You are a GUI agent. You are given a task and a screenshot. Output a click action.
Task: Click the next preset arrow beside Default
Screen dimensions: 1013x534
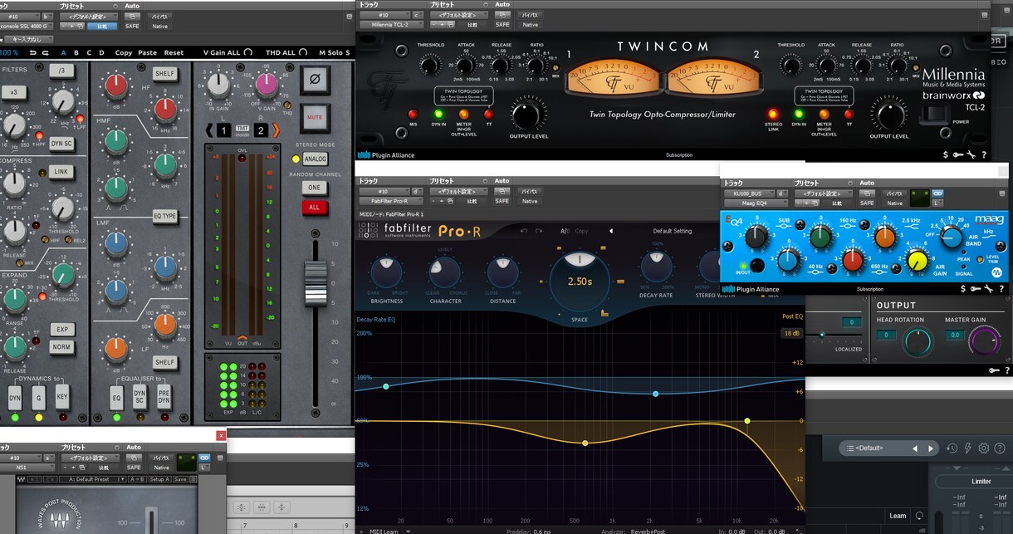coord(931,448)
